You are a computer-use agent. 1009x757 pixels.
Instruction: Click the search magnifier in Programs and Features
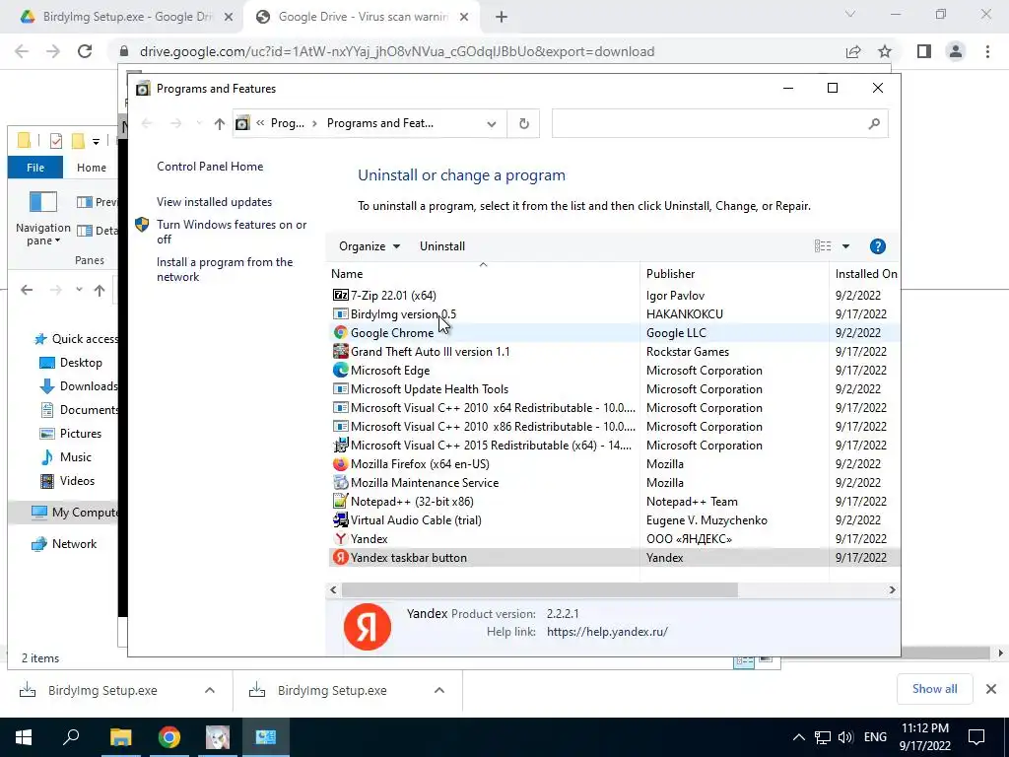coord(873,123)
